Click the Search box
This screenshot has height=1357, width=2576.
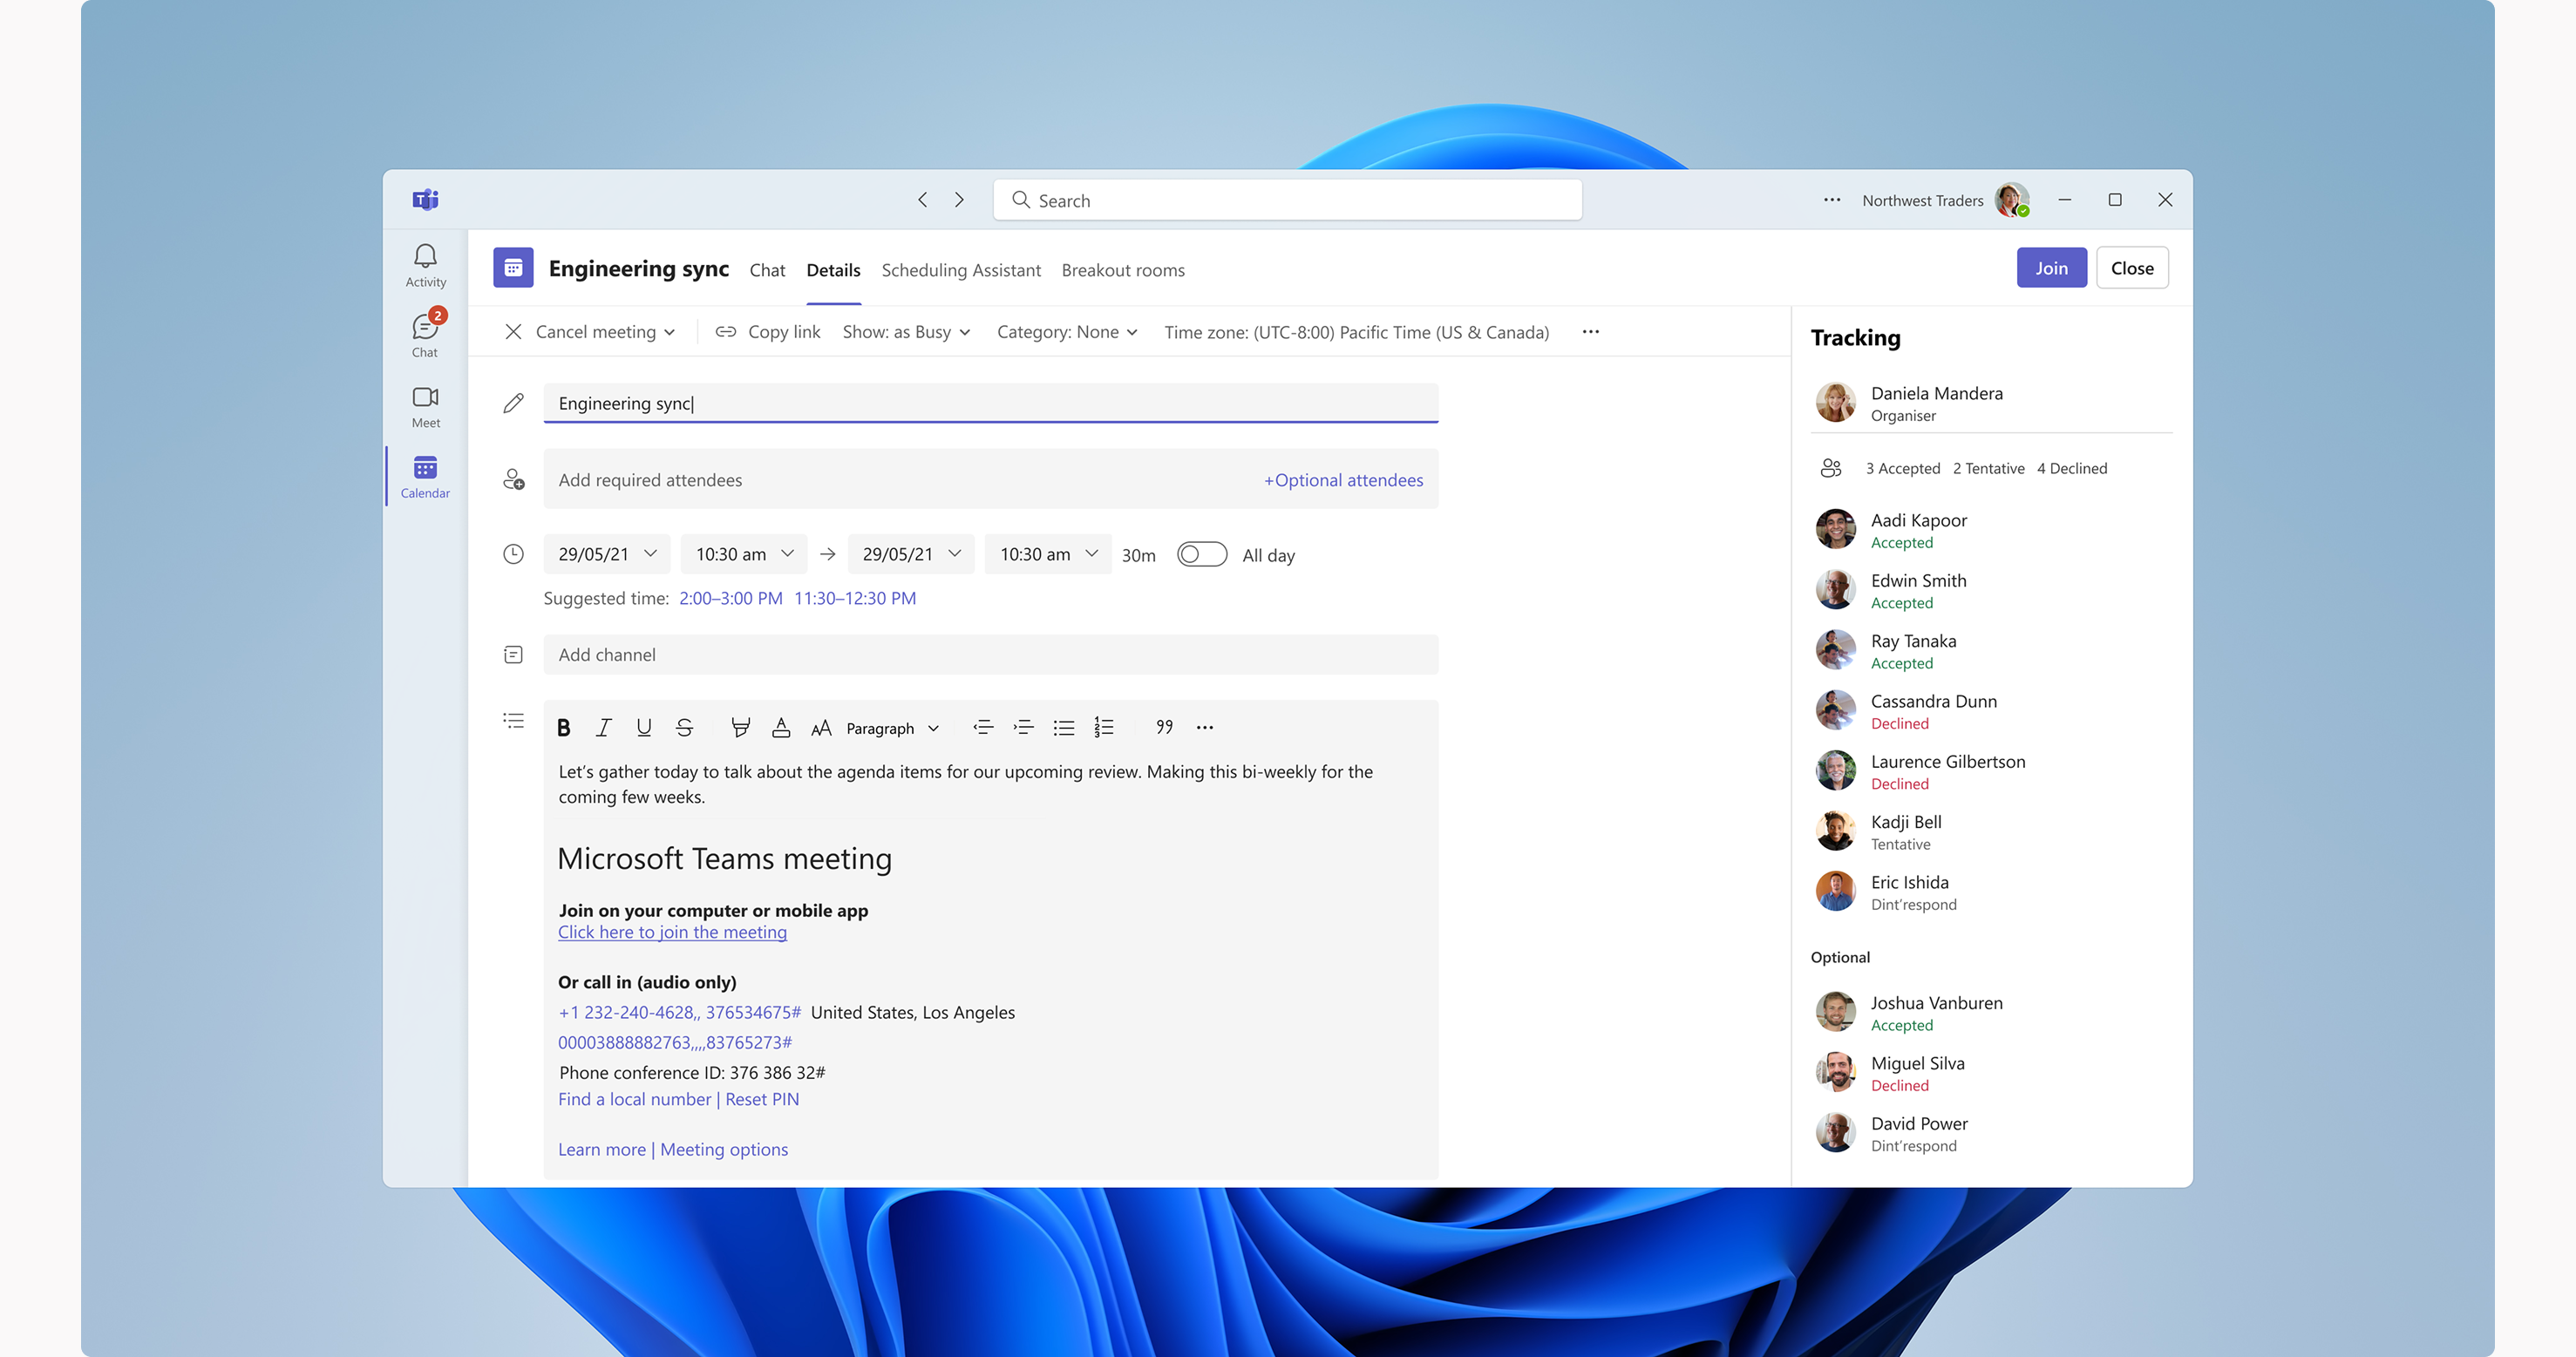tap(1287, 200)
